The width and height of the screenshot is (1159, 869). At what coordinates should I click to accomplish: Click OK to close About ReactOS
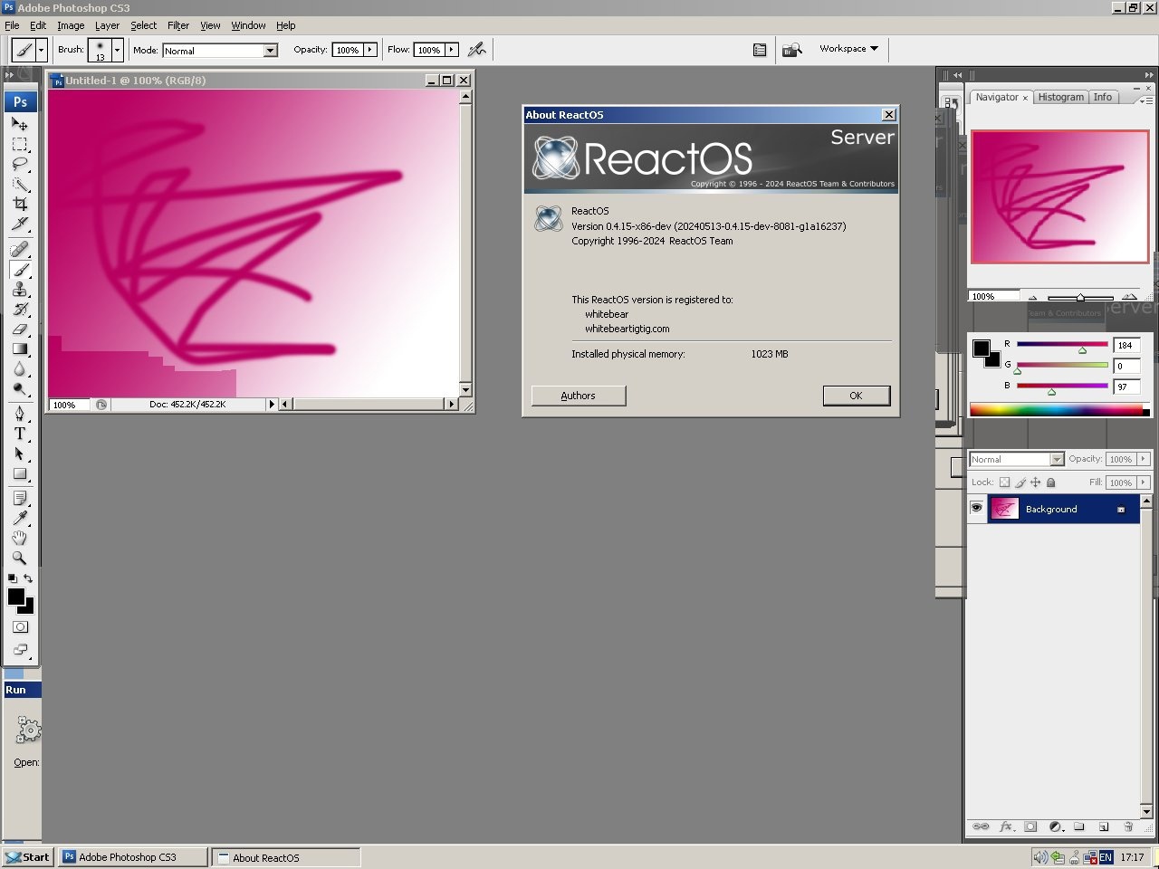pyautogui.click(x=855, y=396)
